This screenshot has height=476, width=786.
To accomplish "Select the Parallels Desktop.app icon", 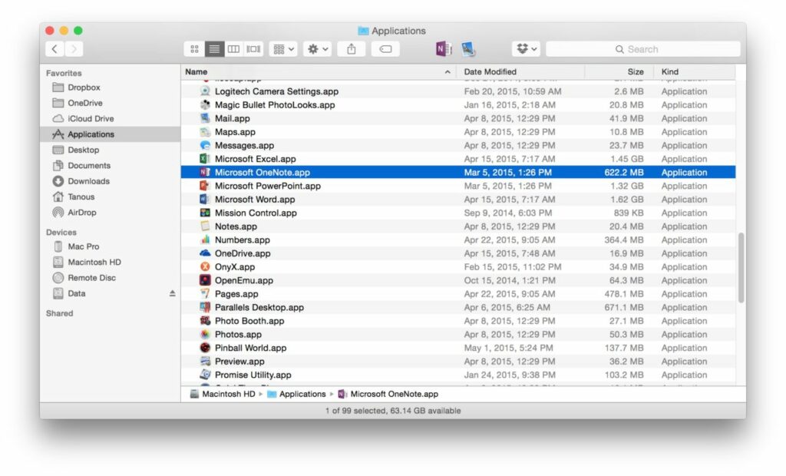I will [x=204, y=307].
